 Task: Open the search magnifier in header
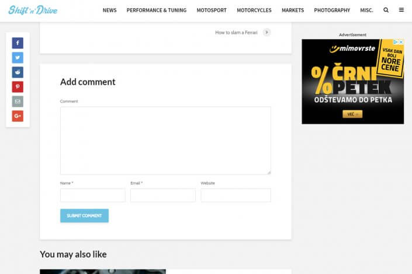pyautogui.click(x=386, y=10)
